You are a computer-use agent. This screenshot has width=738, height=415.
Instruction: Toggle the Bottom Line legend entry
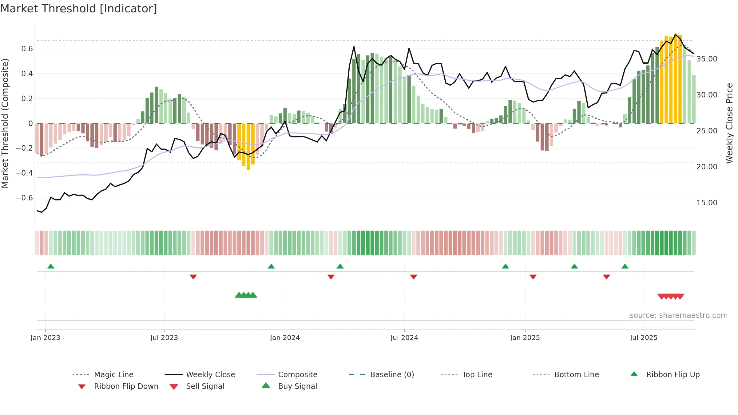(x=566, y=374)
